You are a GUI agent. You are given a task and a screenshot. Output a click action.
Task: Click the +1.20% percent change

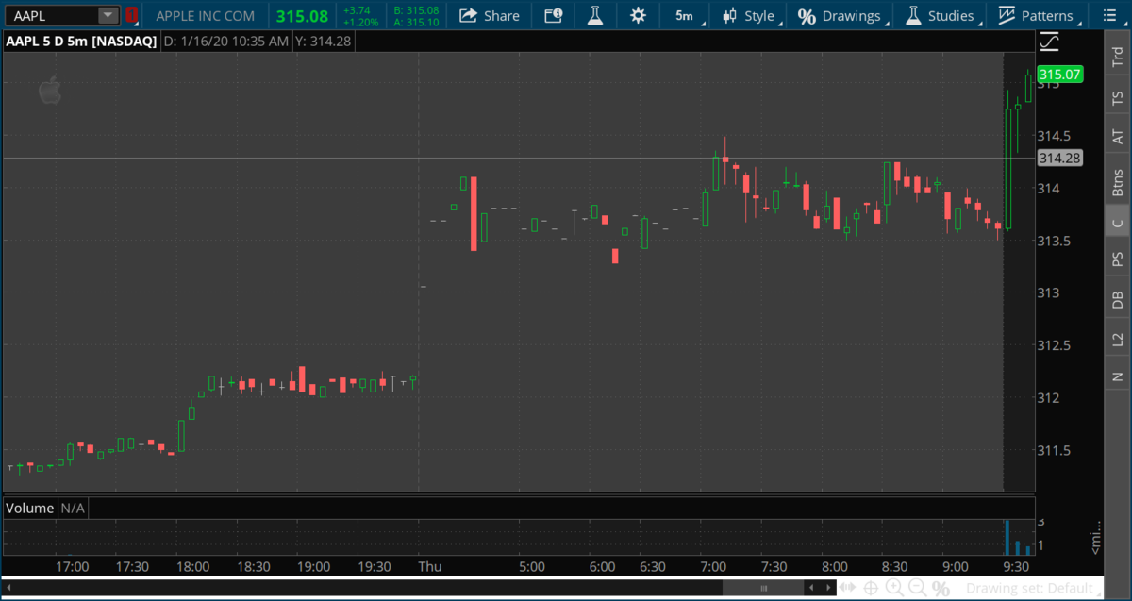click(361, 22)
